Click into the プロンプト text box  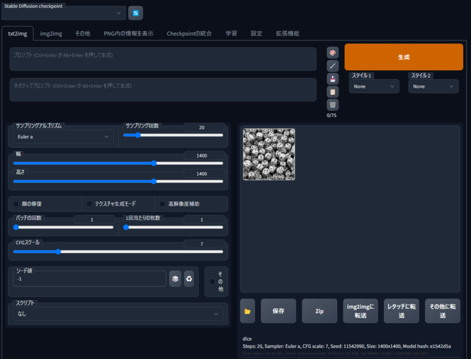click(x=163, y=59)
